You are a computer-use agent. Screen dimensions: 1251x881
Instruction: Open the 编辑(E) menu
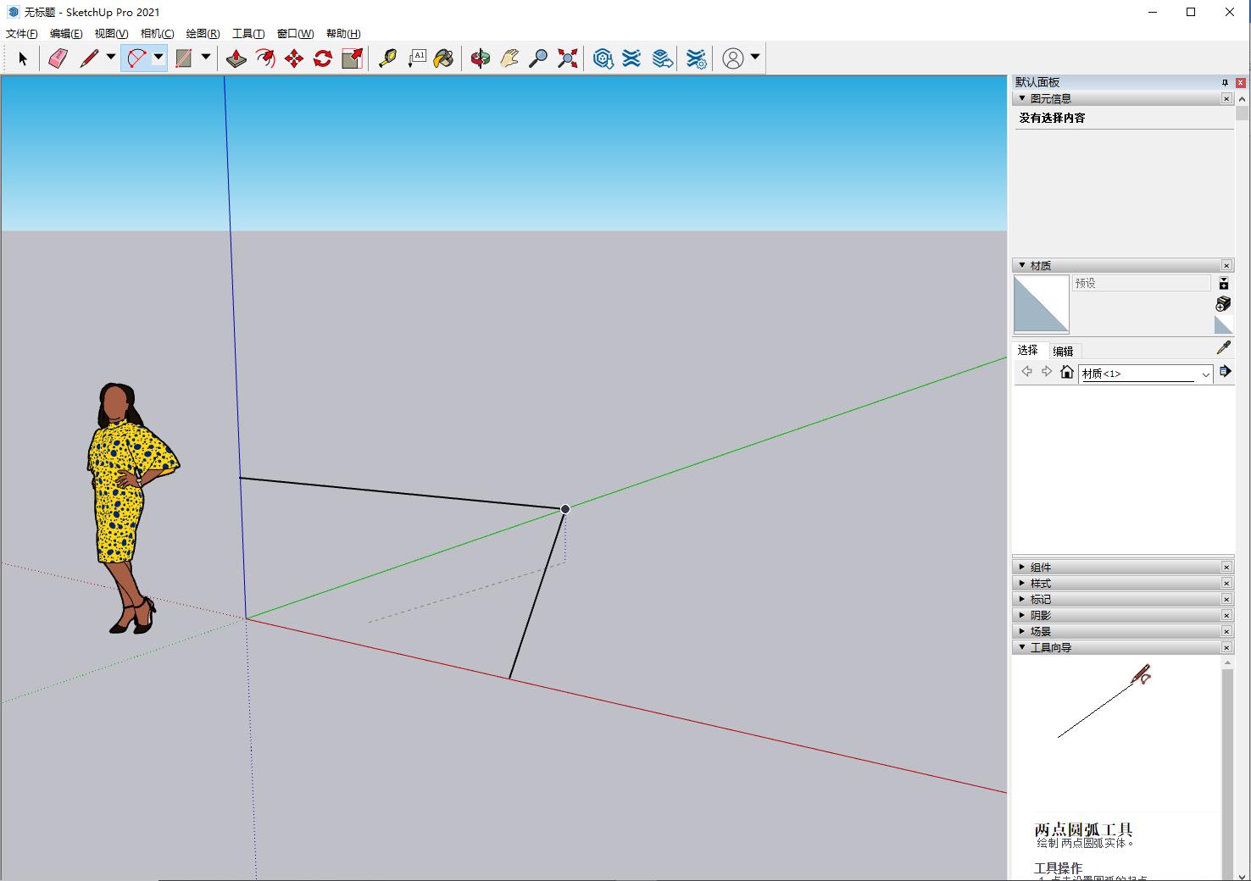[x=66, y=34]
